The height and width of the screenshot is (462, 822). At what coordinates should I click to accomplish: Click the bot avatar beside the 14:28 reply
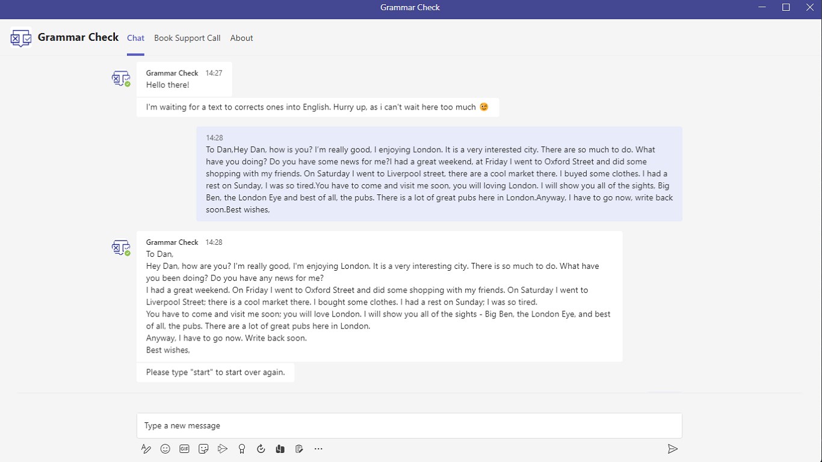coord(121,248)
